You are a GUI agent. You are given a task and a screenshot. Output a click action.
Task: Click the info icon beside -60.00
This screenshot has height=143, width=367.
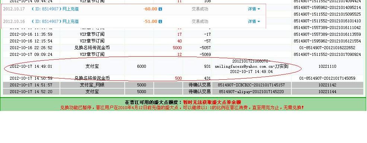click(160, 9)
